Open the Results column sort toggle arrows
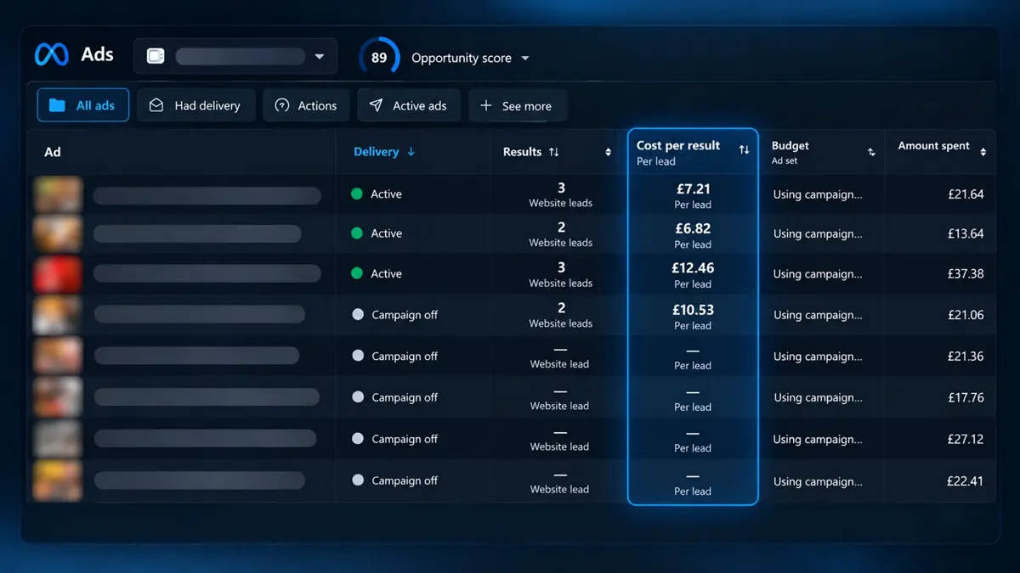Screen dimensions: 1020x573 (608, 153)
